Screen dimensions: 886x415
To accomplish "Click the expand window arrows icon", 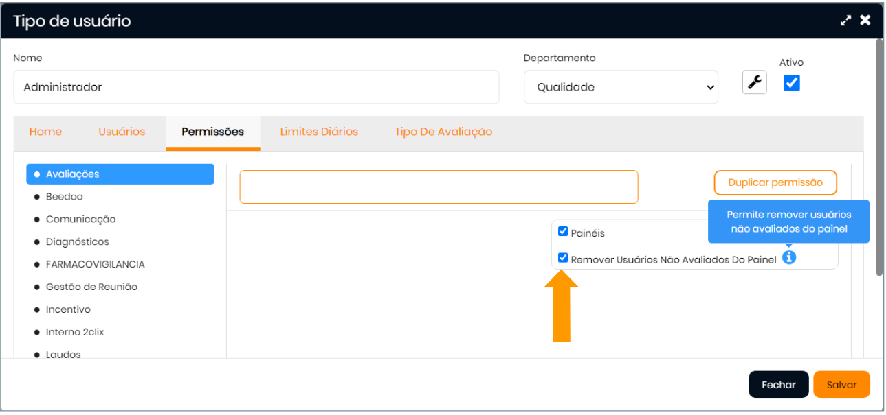I will click(845, 21).
